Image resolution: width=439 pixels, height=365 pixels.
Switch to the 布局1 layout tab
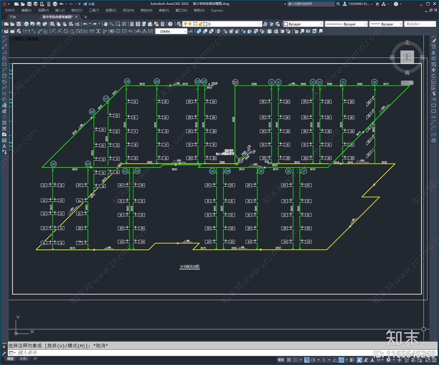pyautogui.click(x=24, y=359)
